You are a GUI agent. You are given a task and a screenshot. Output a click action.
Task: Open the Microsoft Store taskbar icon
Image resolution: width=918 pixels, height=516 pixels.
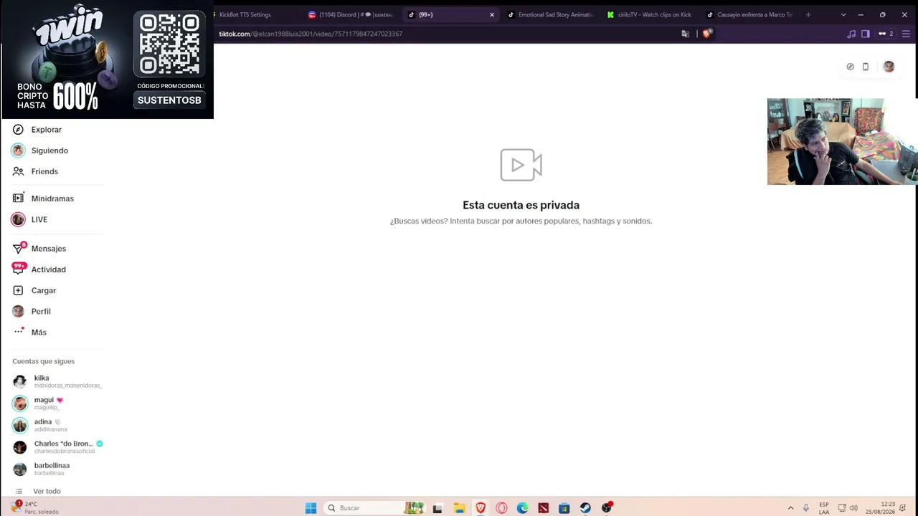[564, 508]
